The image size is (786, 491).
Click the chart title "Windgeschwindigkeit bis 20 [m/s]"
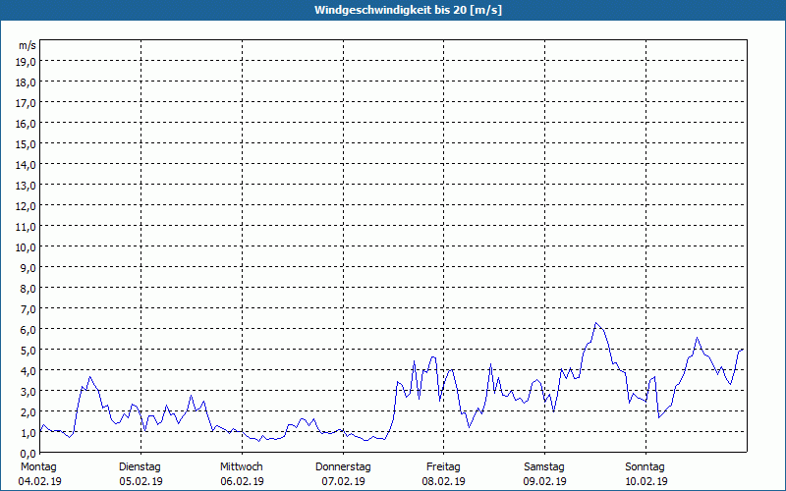point(408,10)
